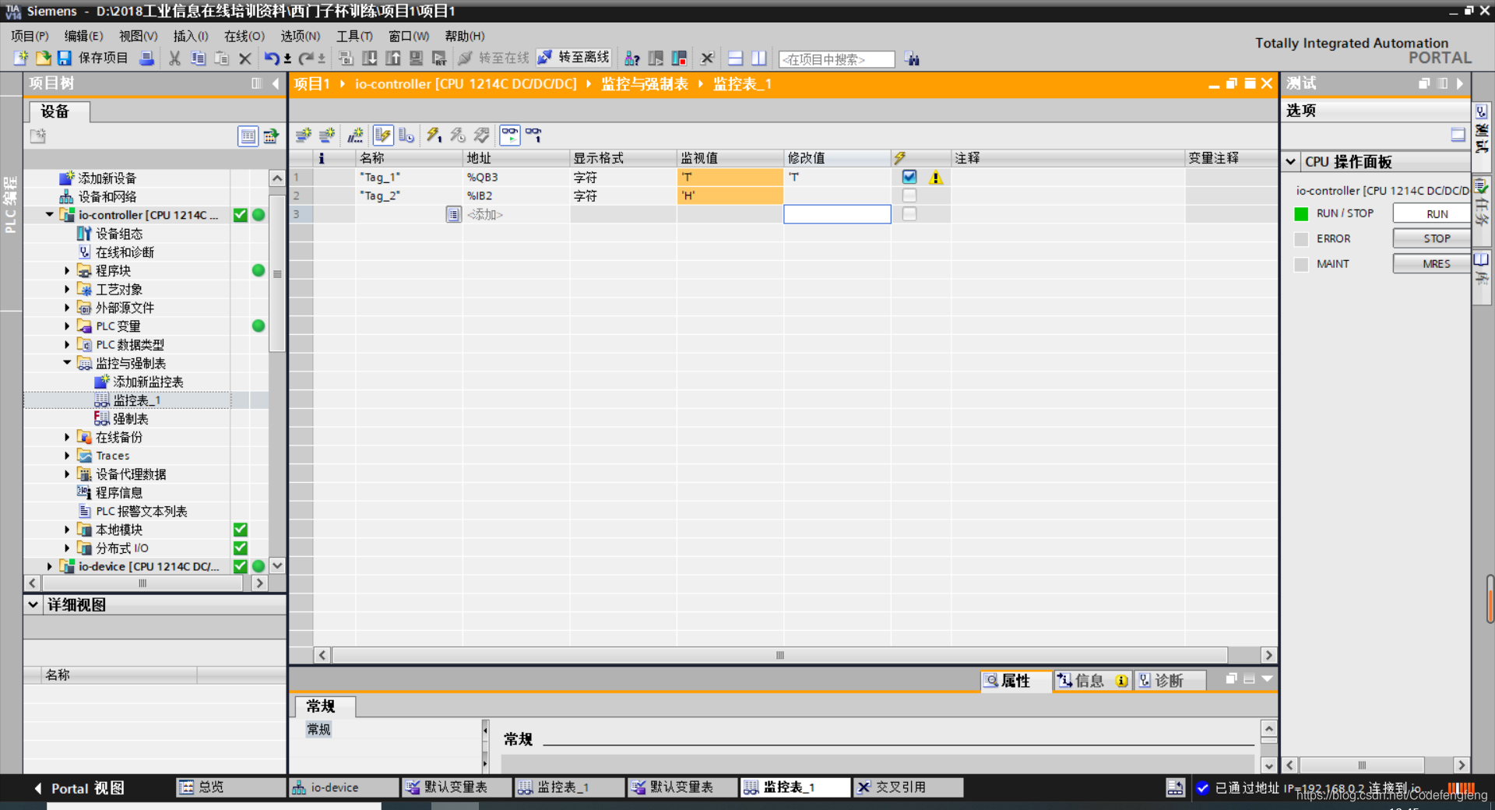The width and height of the screenshot is (1495, 810).
Task: Click the 'H' monitor value cell
Action: point(730,195)
